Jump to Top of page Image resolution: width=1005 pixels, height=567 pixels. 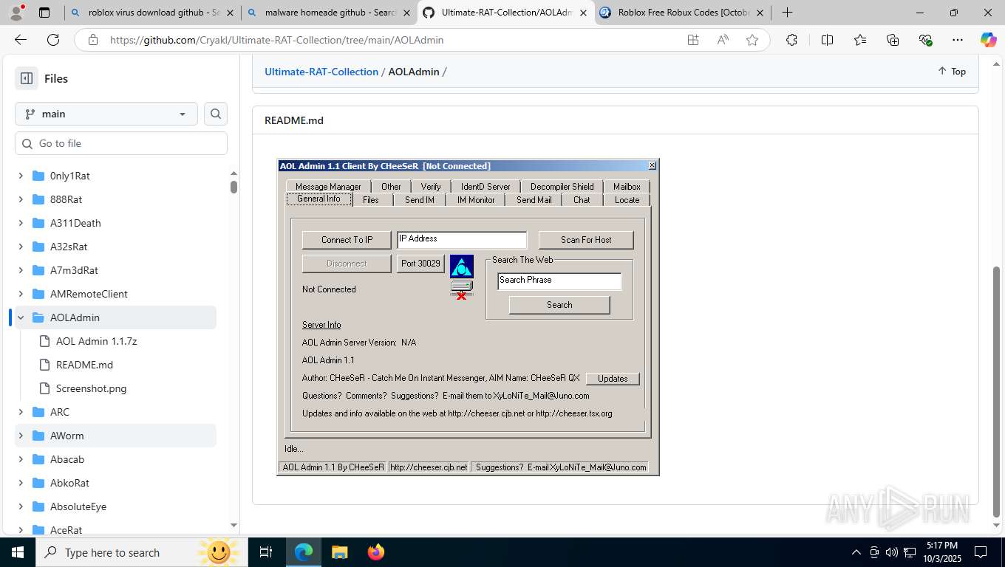coord(952,71)
